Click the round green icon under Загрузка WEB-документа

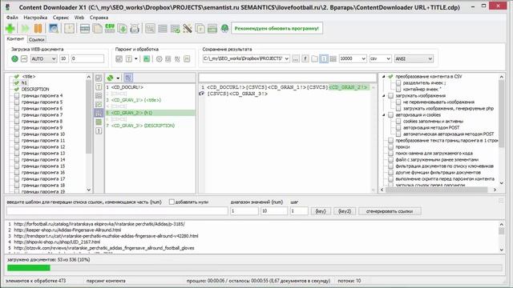(14, 58)
